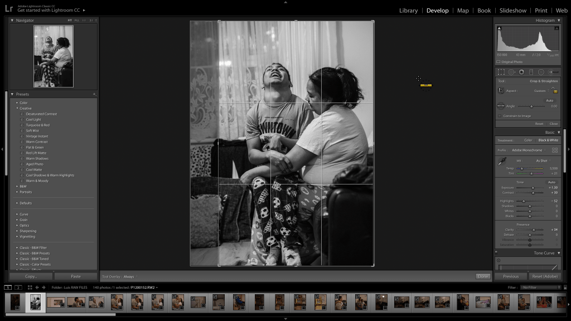Select the Adjustment Brush tool
Screen dimensions: 571x321
(x=553, y=72)
